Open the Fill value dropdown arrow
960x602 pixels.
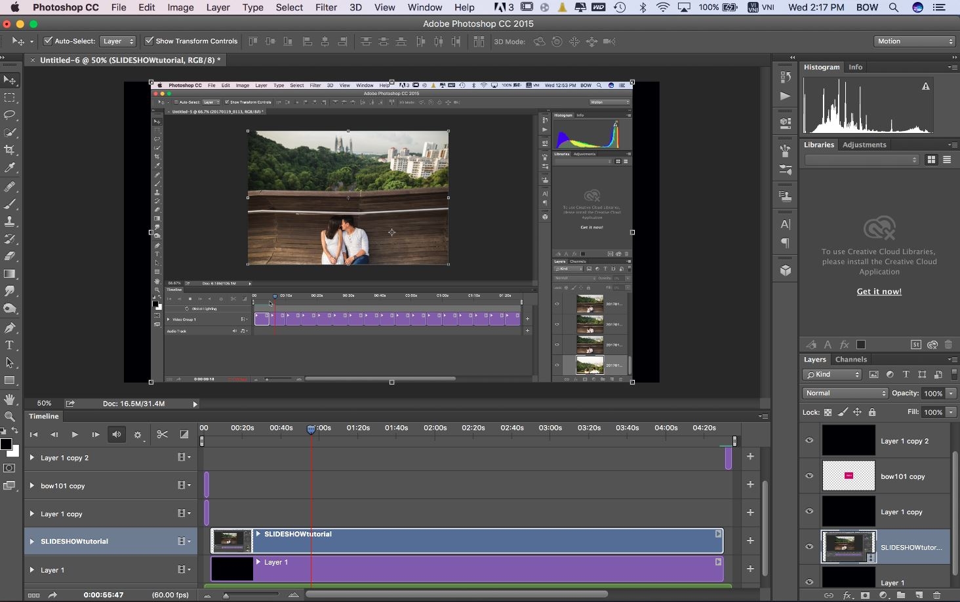[x=951, y=412]
